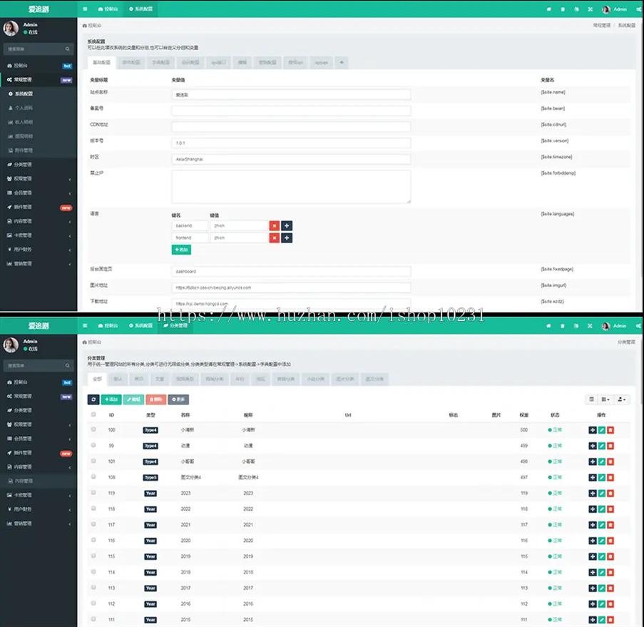Tick the checkbox for row ID 99
The width and height of the screenshot is (644, 627).
pyautogui.click(x=93, y=445)
